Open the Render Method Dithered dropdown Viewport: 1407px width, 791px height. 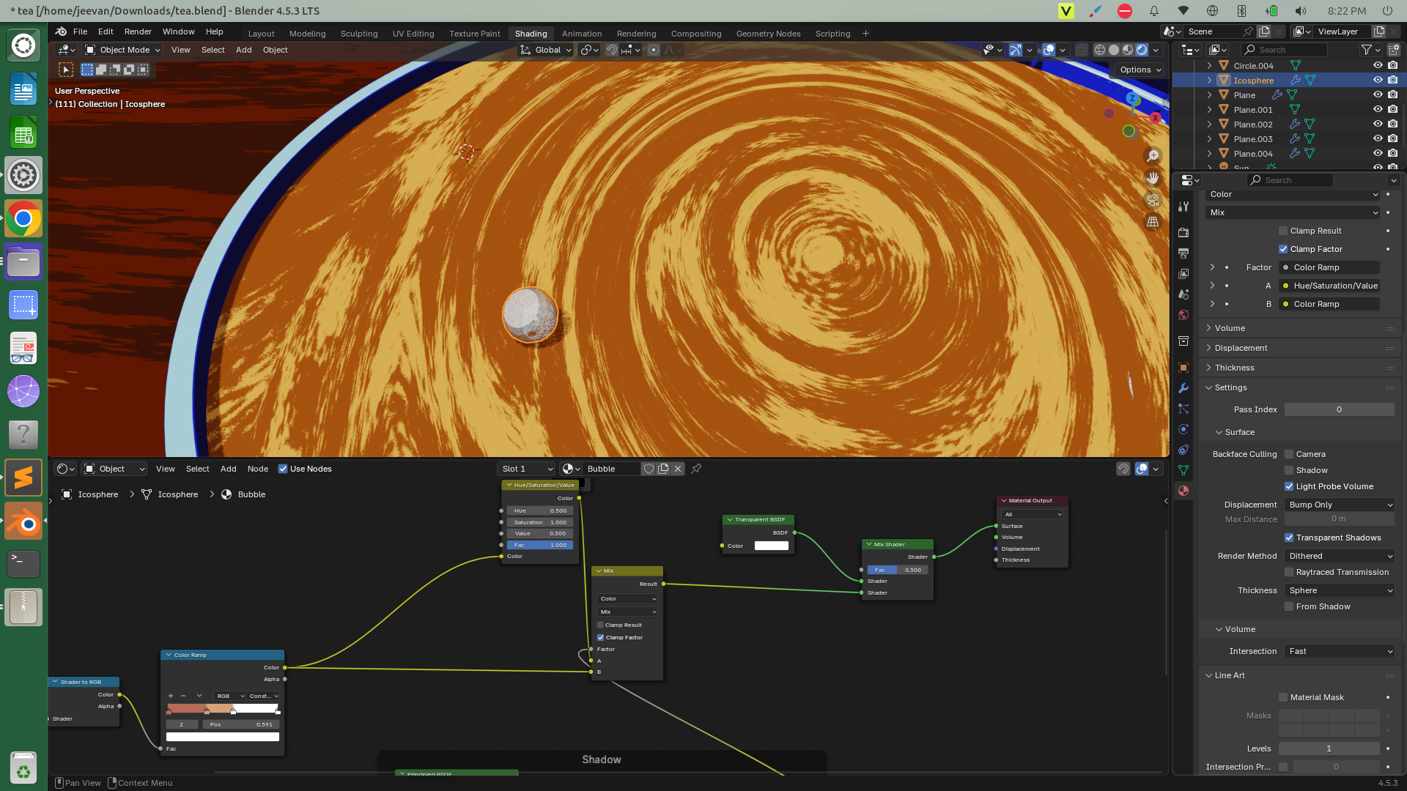[1340, 556]
